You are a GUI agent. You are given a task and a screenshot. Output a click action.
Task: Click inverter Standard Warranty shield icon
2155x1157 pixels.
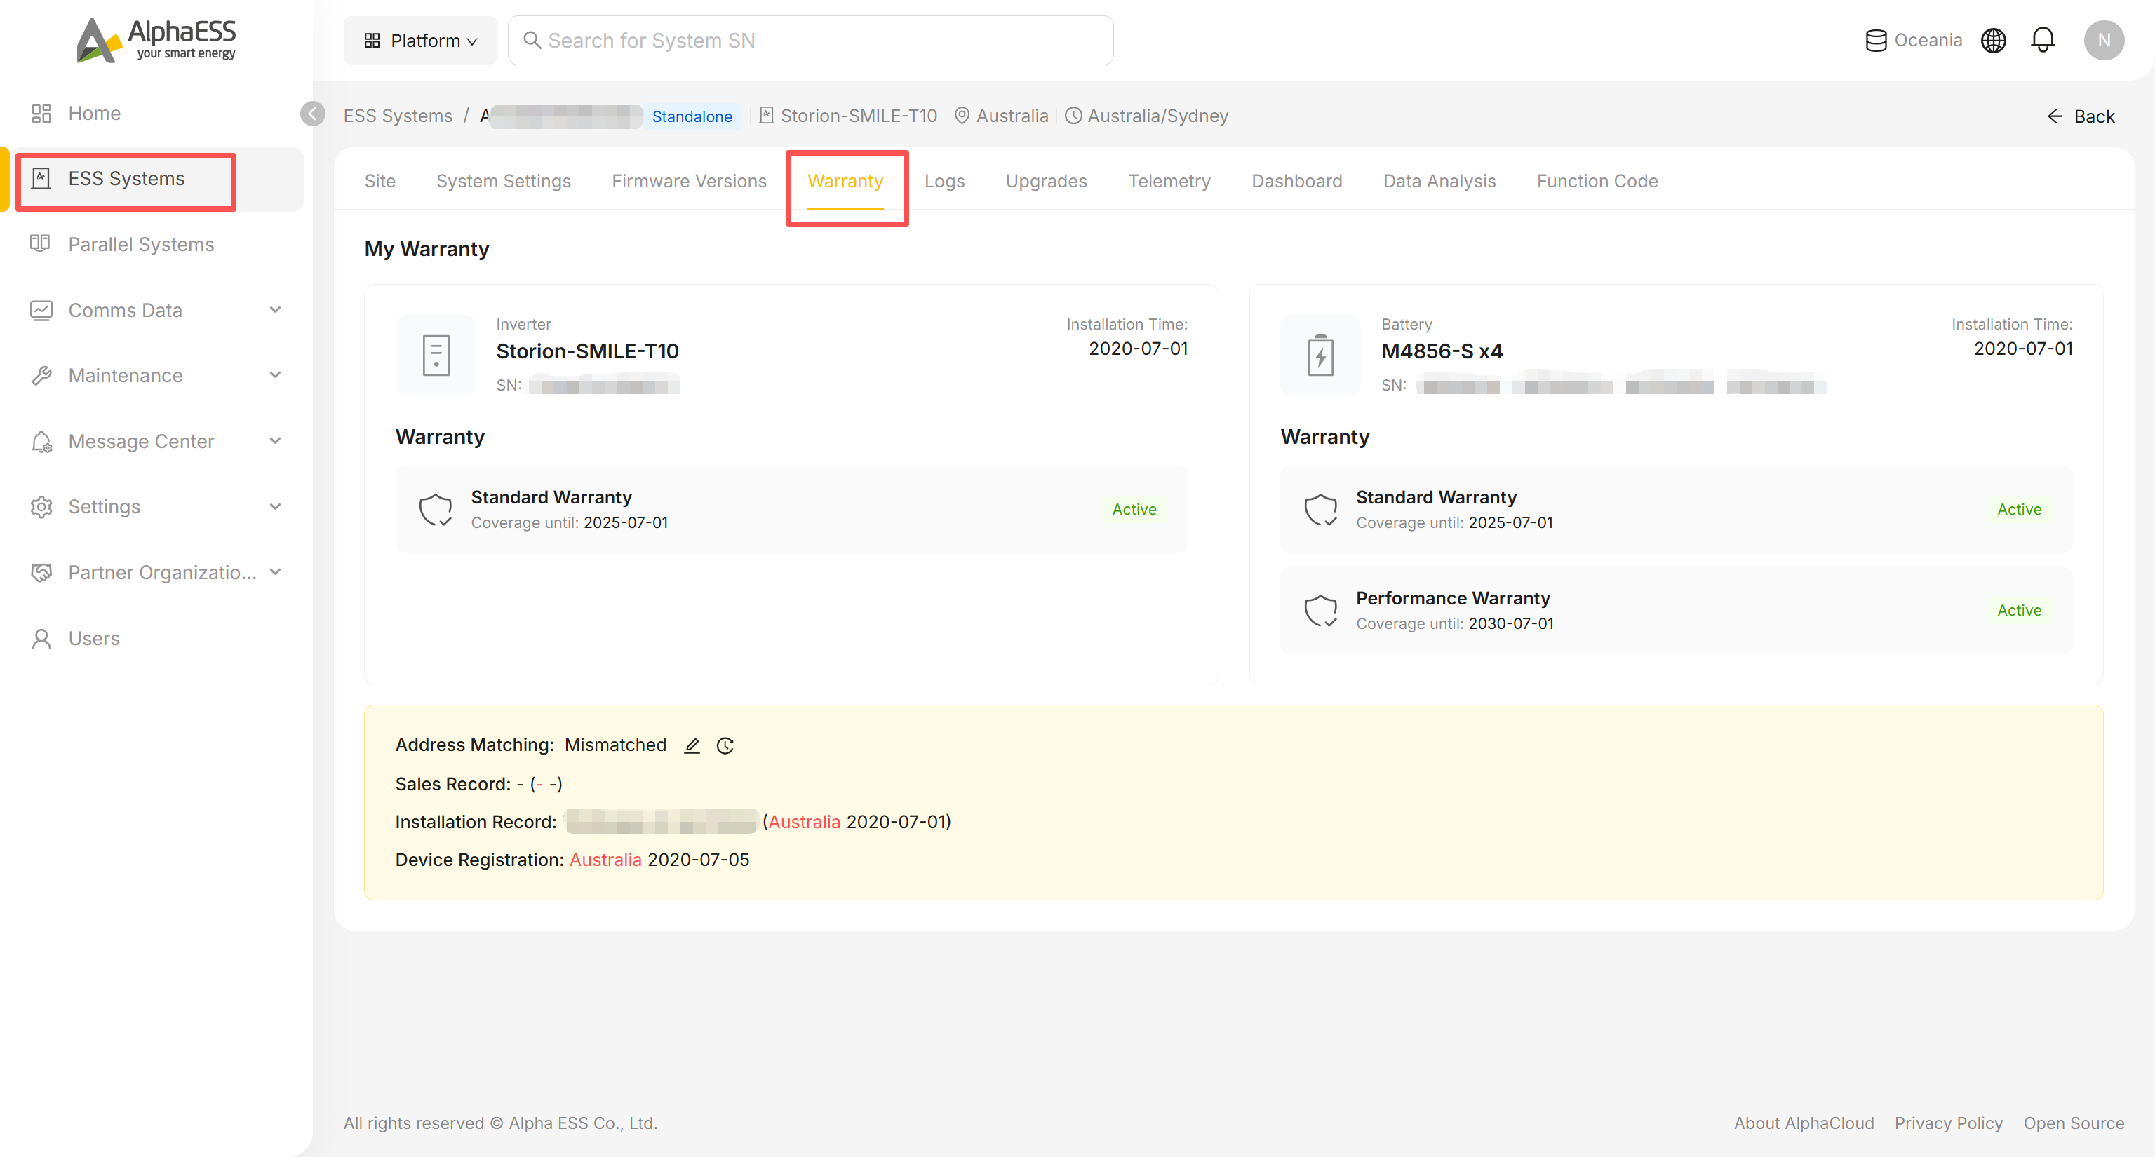436,509
